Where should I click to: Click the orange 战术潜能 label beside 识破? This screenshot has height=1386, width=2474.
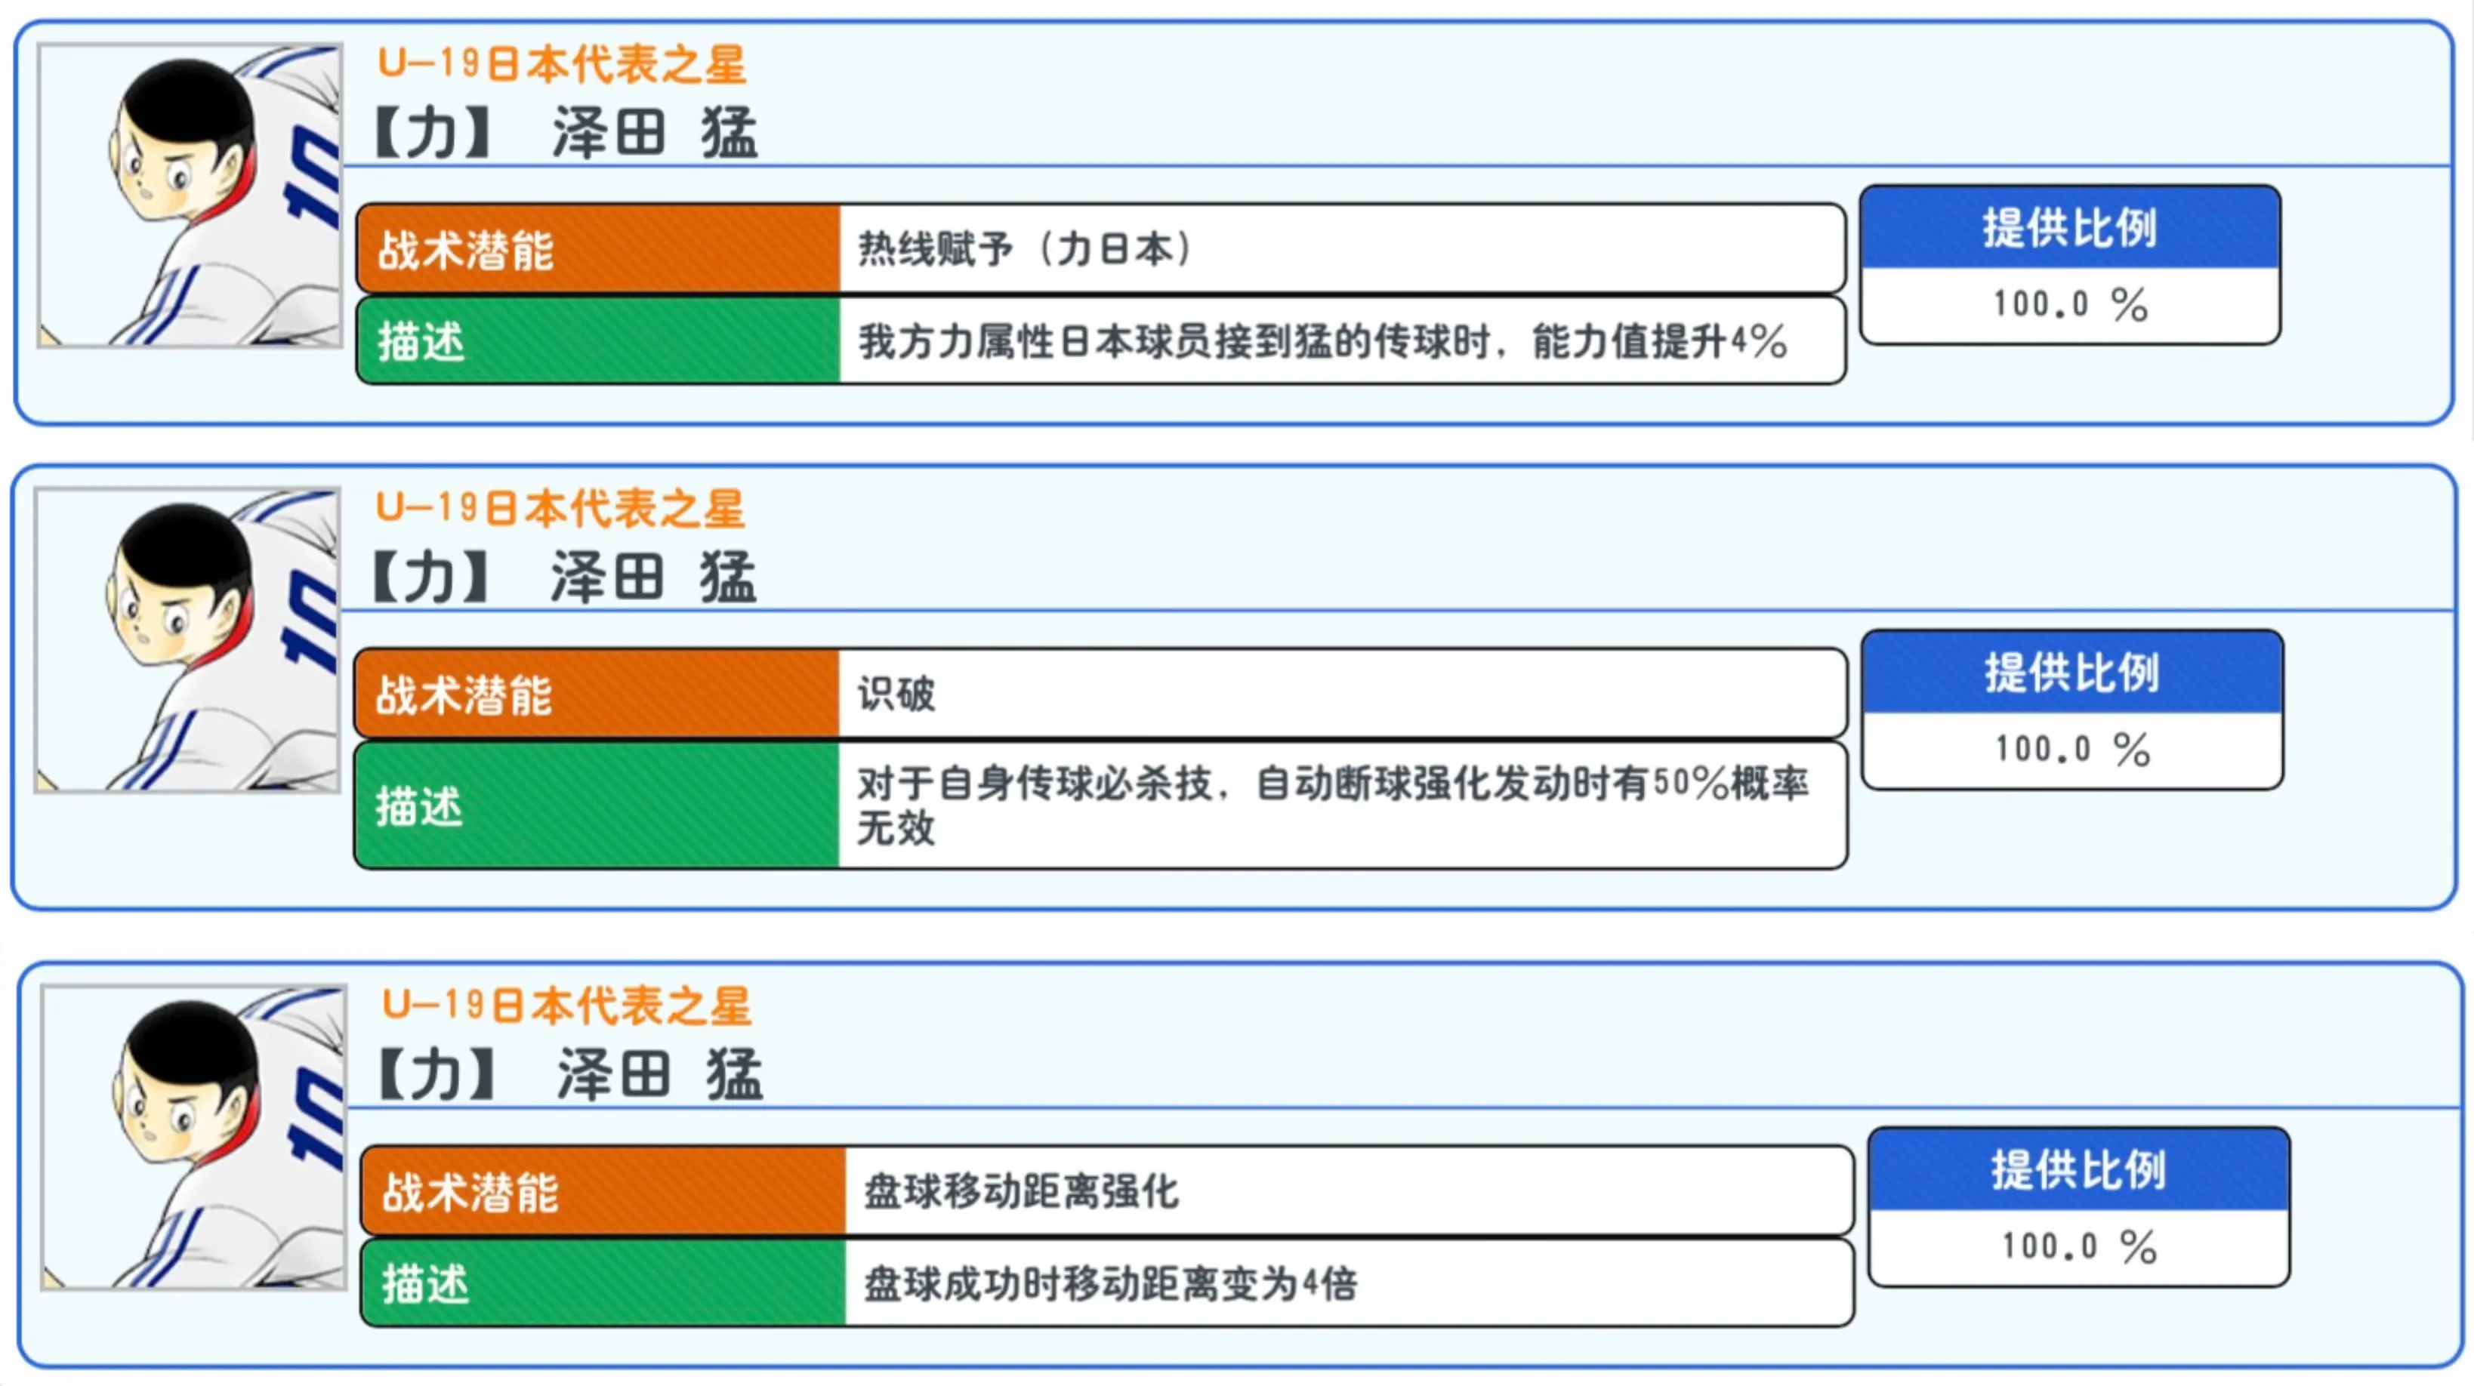point(597,694)
